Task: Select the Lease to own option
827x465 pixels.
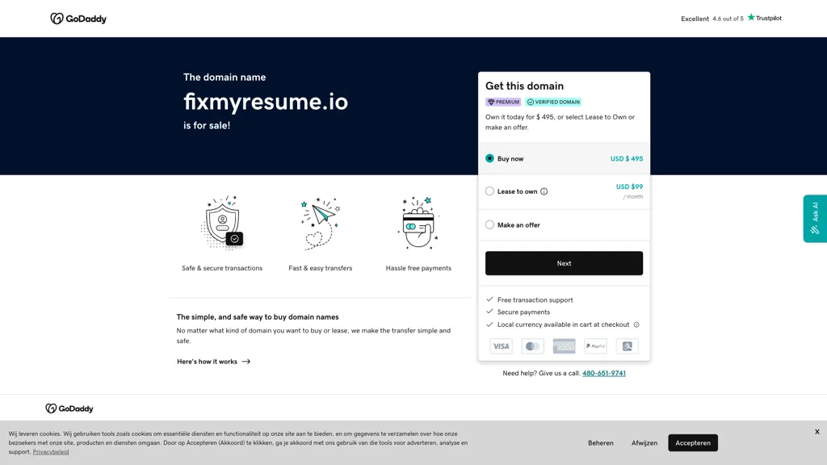Action: [489, 191]
